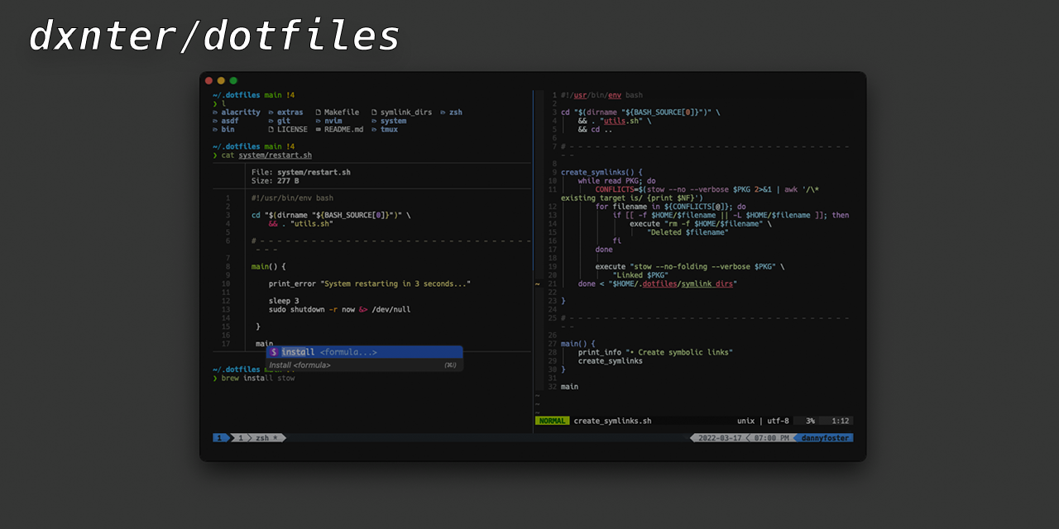This screenshot has width=1059, height=529.
Task: Click the 3% scroll progress indicator
Action: pyautogui.click(x=810, y=420)
